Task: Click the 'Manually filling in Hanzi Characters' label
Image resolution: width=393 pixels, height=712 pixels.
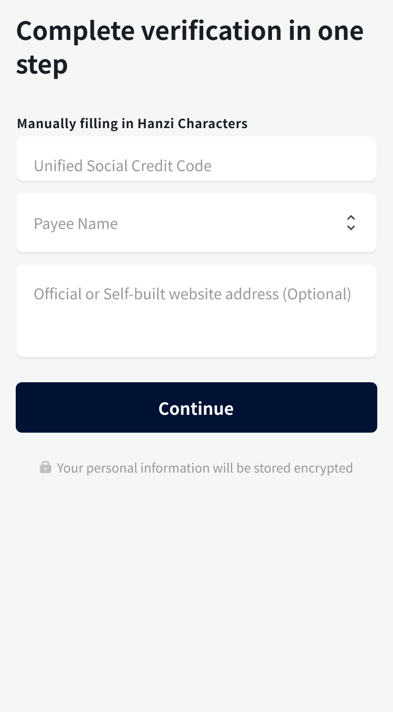Action: [132, 123]
